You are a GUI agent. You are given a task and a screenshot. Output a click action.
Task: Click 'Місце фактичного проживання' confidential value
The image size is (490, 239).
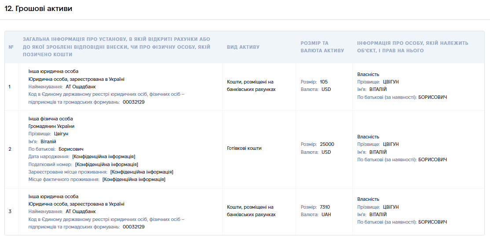tap(134, 179)
